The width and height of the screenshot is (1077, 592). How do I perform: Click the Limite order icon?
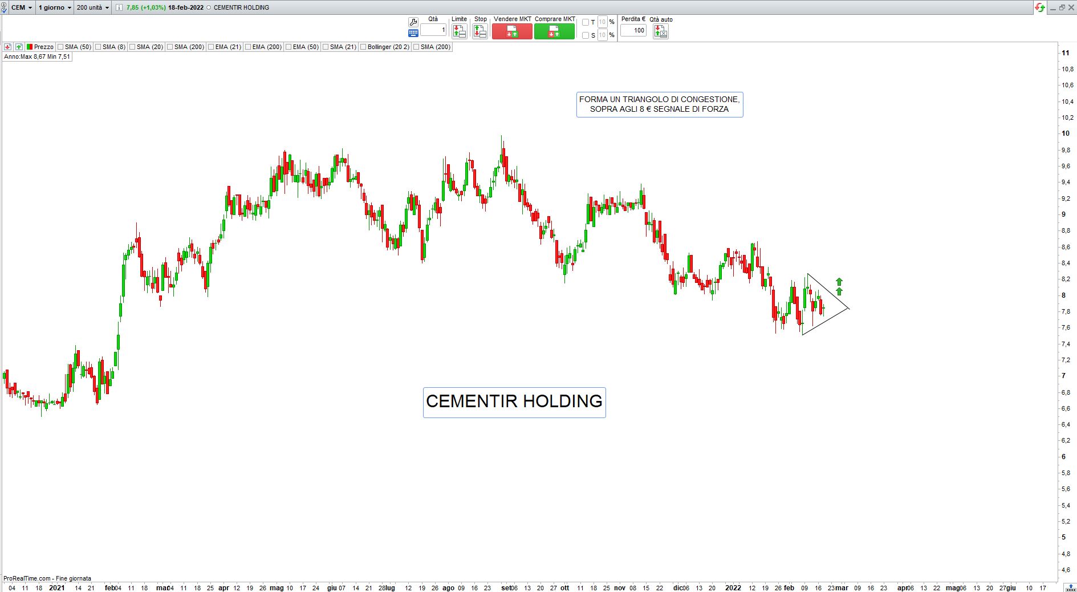coord(459,32)
